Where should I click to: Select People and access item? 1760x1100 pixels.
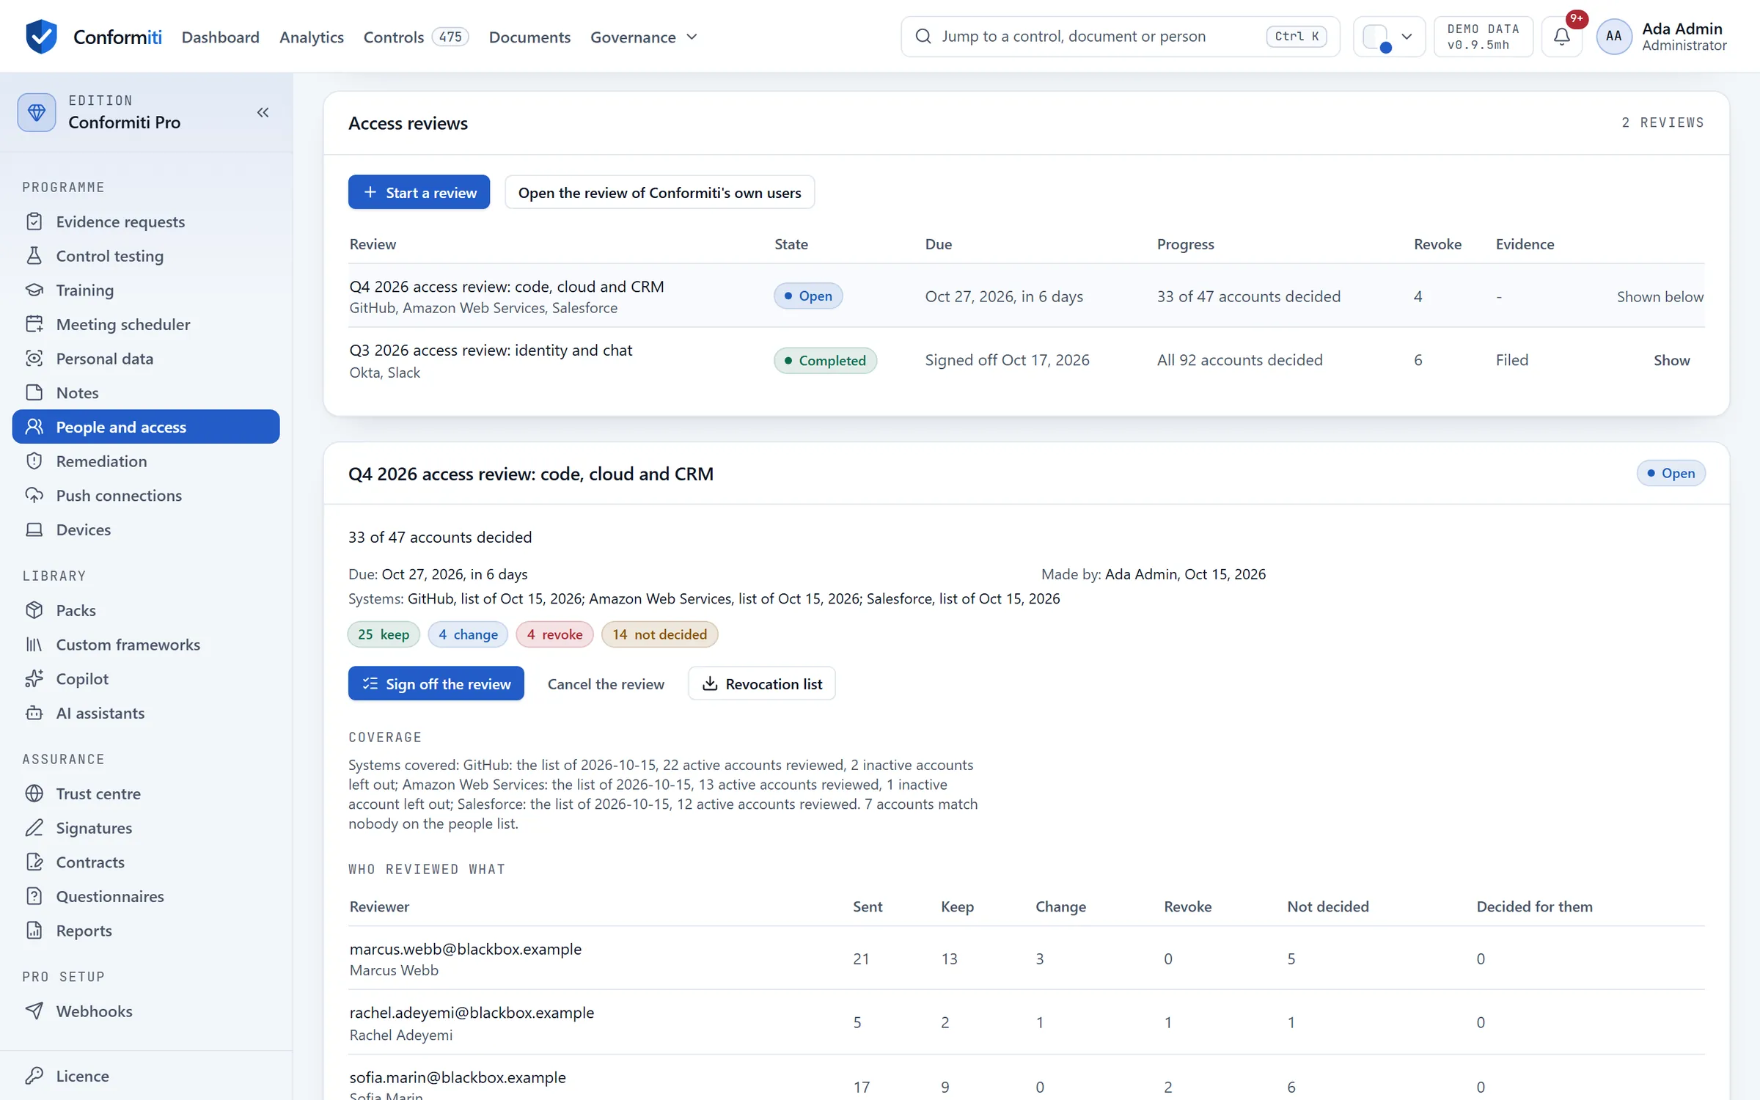click(x=146, y=427)
